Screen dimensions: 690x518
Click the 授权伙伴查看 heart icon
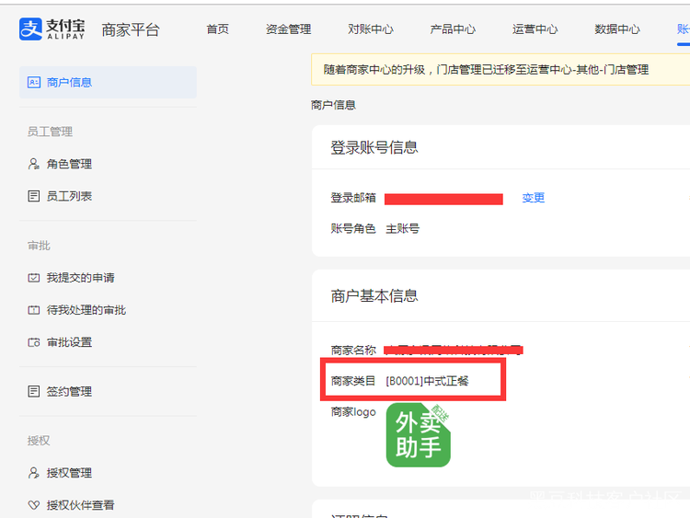point(33,505)
